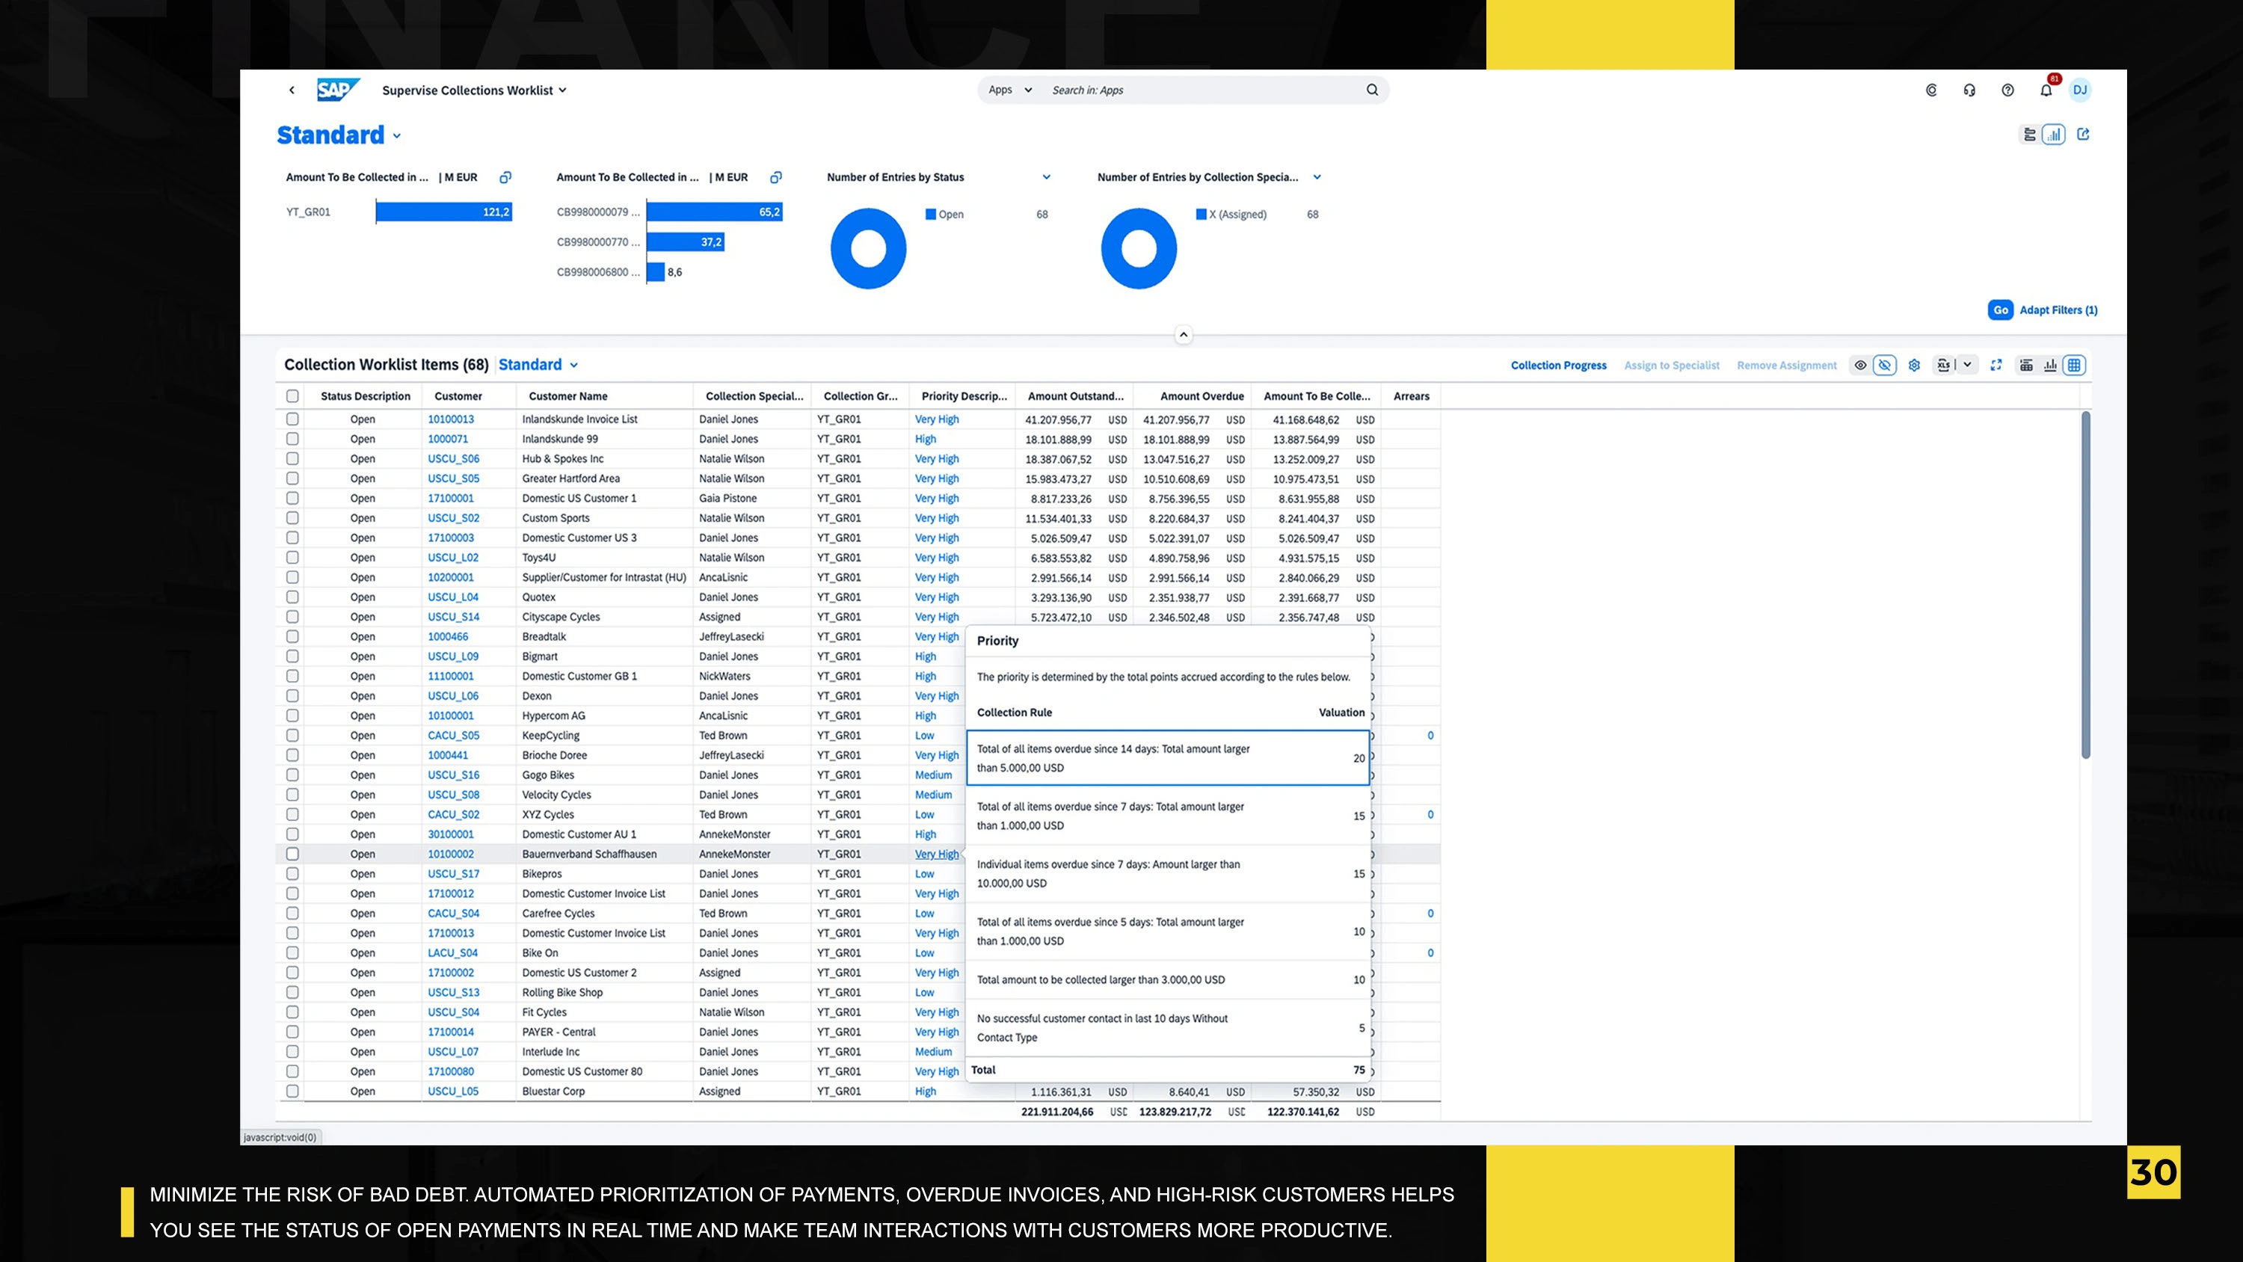Open notifications bell icon
This screenshot has height=1262, width=2243.
[2046, 90]
